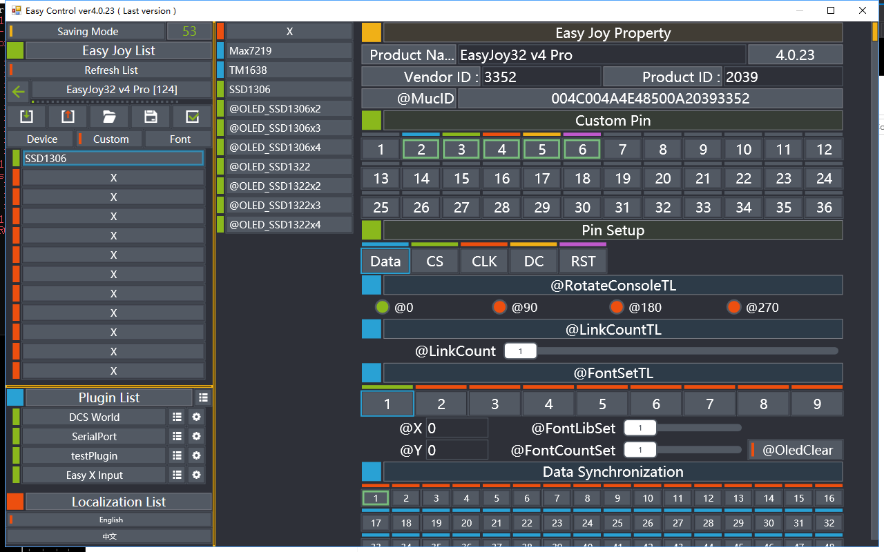Click the @OledClear button

tap(797, 450)
